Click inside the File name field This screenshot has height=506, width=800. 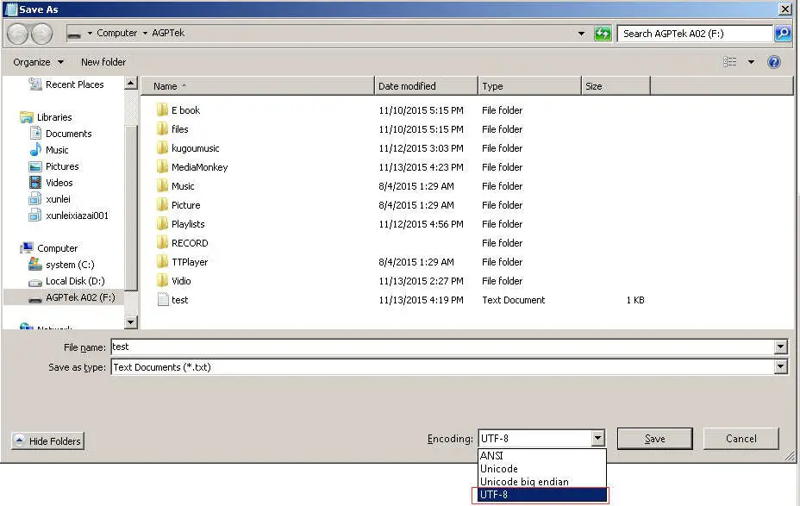pyautogui.click(x=345, y=347)
